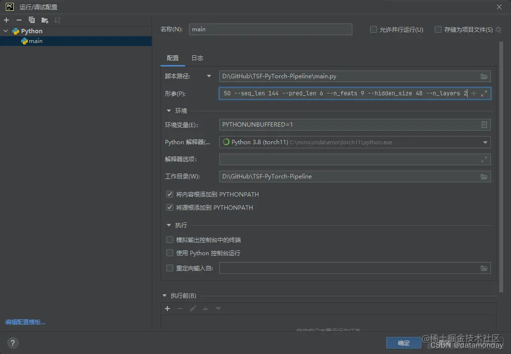Viewport: 511px width, 354px height.
Task: Click the PyCharm logo in title bar
Action: click(10, 7)
